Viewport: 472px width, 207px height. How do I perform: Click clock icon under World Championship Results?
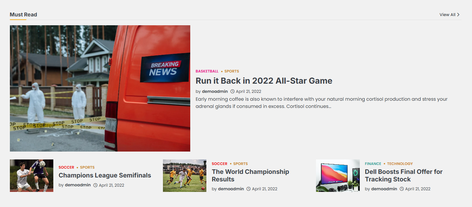coord(249,189)
